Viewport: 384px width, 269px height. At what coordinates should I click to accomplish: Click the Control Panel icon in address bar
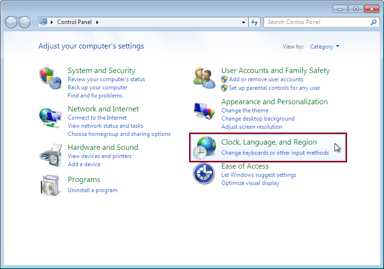point(43,22)
